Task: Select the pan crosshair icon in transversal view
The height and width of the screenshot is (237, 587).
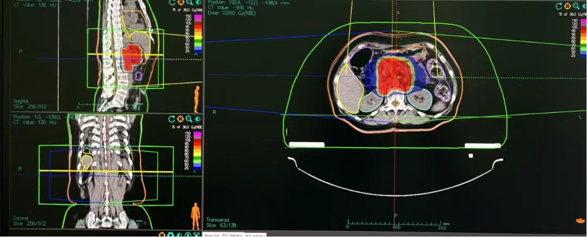Action: click(567, 6)
